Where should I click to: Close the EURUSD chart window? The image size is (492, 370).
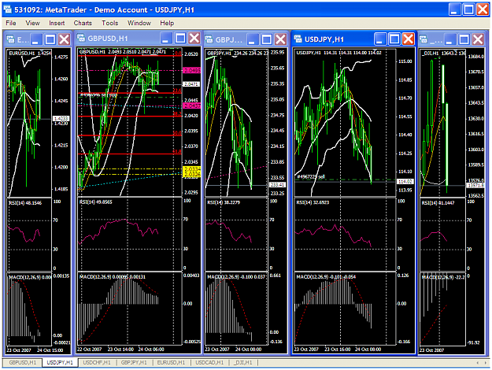coord(65,39)
